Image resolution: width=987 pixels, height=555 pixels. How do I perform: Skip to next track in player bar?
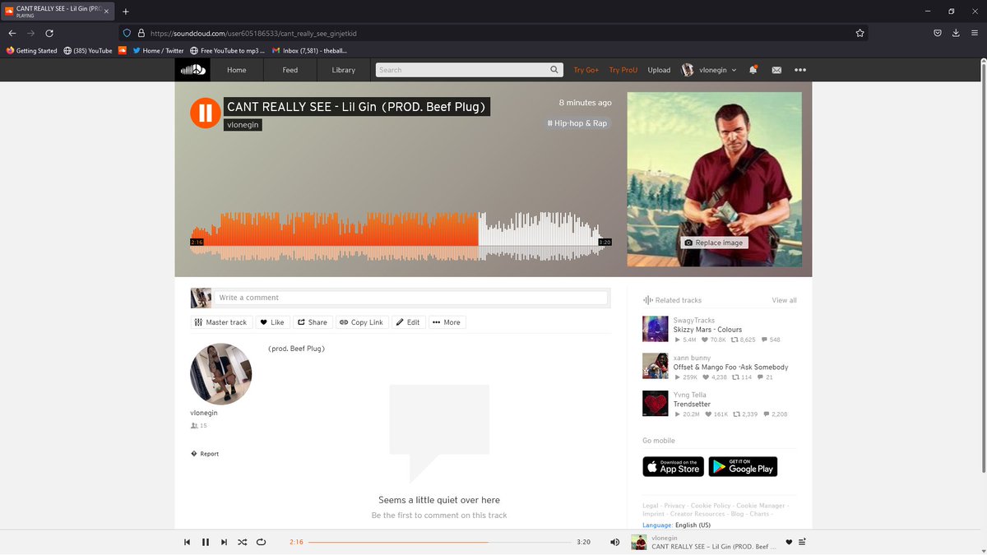[x=224, y=542]
